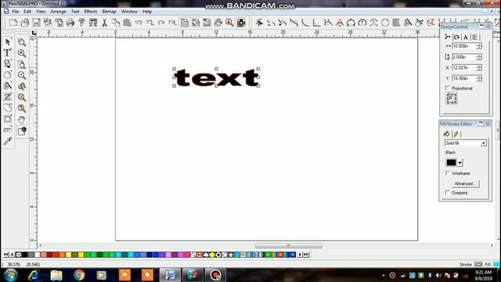The image size is (501, 282).
Task: Click the Windows Start button
Action: click(11, 275)
